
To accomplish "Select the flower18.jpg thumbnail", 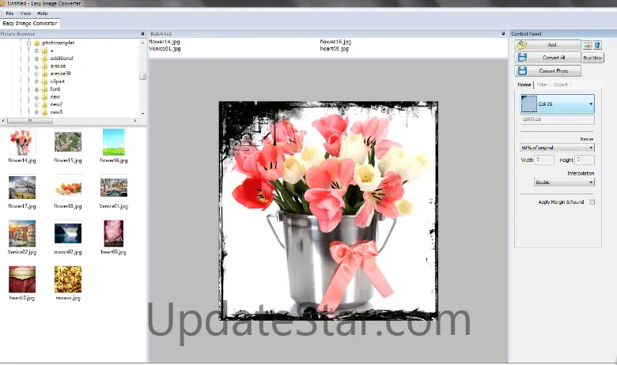I will click(x=68, y=188).
